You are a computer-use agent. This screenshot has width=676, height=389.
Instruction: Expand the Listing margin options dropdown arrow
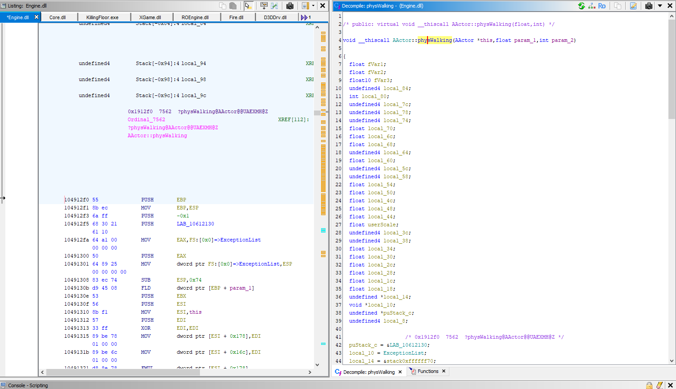coord(313,6)
